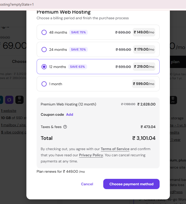Click the 1 mailbox / site link
The height and width of the screenshot is (204, 186).
tap(14, 125)
